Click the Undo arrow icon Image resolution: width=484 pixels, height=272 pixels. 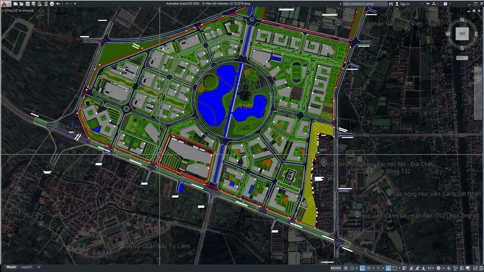pos(58,4)
